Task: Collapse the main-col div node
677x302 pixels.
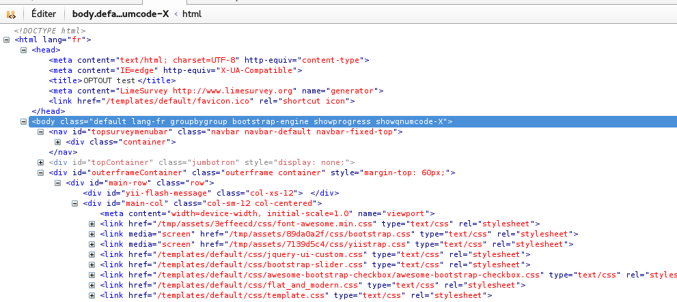Action: 75,203
